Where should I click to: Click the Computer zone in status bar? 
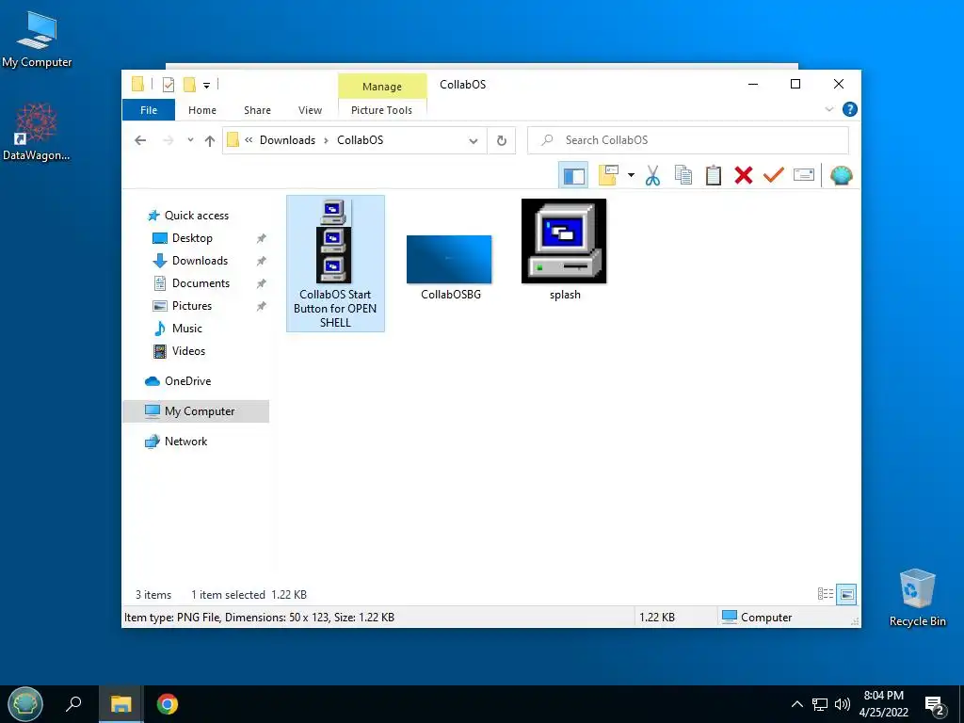pos(758,618)
